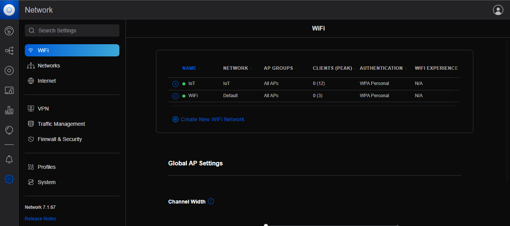Pause the IoT WiFi network
The width and height of the screenshot is (510, 226).
pos(175,83)
